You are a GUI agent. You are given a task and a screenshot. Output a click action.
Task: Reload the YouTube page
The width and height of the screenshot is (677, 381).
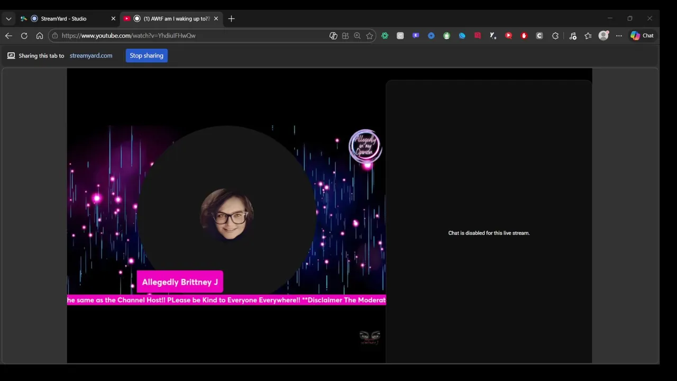coord(24,35)
